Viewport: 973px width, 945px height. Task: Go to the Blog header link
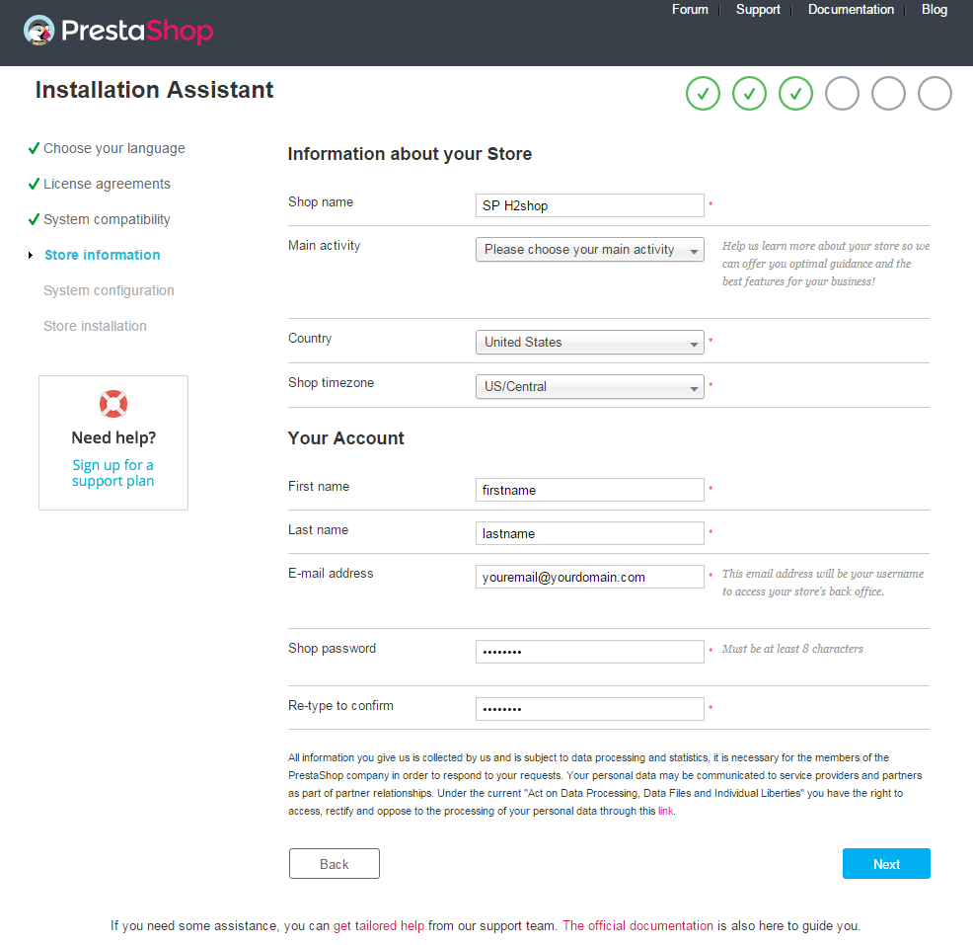pyautogui.click(x=934, y=9)
